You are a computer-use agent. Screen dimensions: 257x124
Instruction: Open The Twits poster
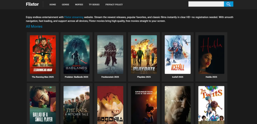tap(211, 105)
